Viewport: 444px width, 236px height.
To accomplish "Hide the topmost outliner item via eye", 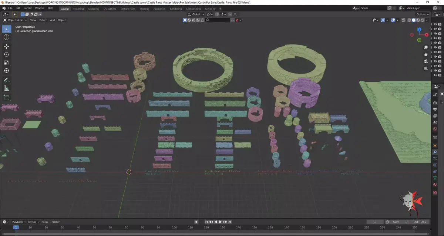I will (435, 24).
